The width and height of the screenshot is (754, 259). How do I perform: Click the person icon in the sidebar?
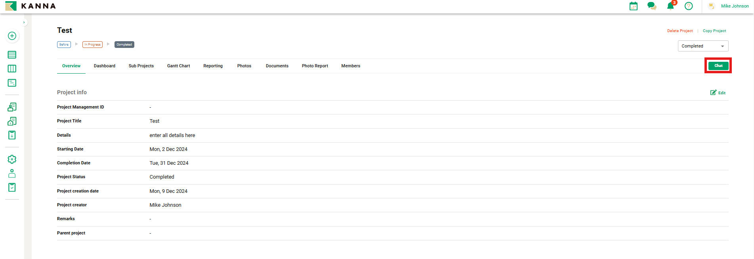[12, 173]
